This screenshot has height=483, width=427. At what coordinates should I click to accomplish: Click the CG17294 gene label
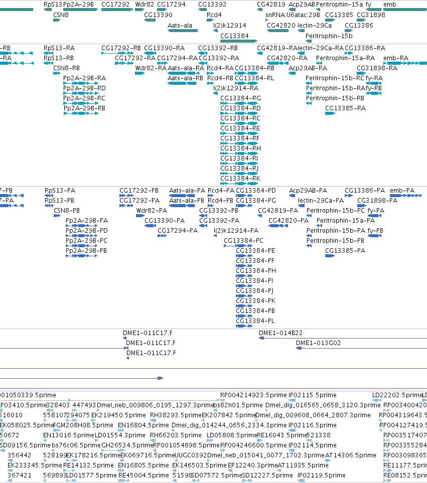tap(171, 5)
